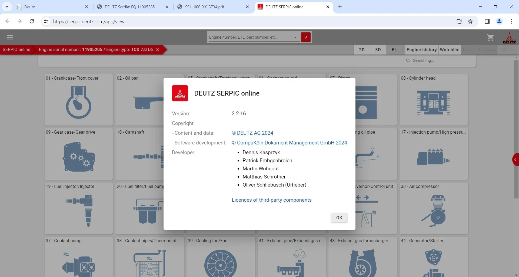Screen dimensions: 519x277
Task: Select the EL view option
Action: [394, 50]
